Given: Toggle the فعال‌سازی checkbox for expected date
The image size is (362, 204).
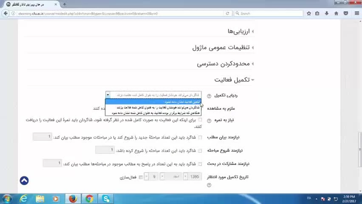Looking at the screenshot, I should click(x=141, y=177).
